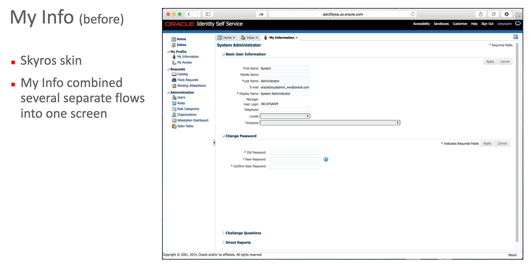Click Cancel in Basic User Information
529x264 pixels.
pos(505,62)
